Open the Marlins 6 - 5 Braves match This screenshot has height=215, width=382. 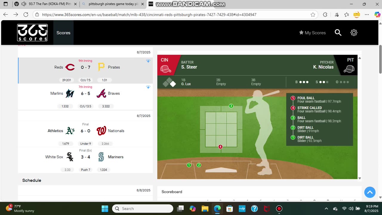point(85,97)
